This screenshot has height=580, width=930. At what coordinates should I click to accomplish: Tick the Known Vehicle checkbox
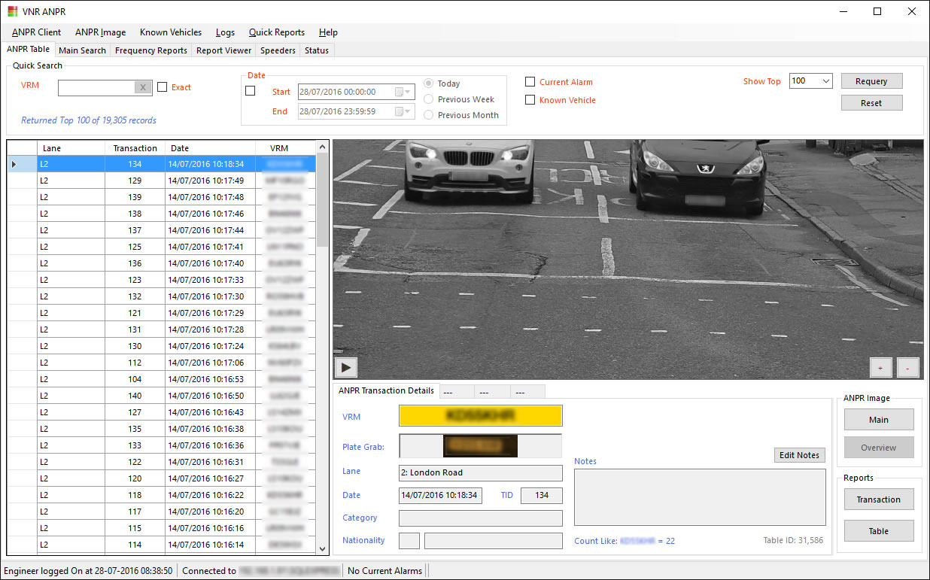pos(530,100)
